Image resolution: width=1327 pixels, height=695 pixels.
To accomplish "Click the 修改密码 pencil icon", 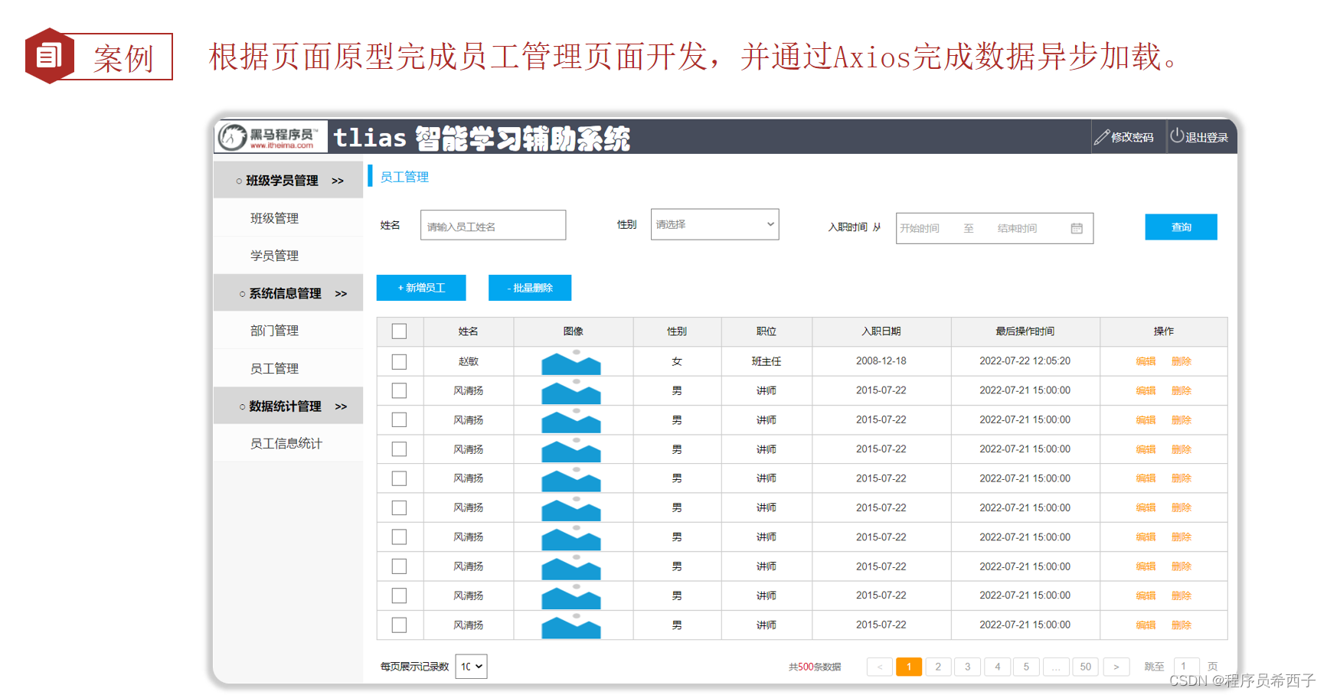I will coord(1101,137).
